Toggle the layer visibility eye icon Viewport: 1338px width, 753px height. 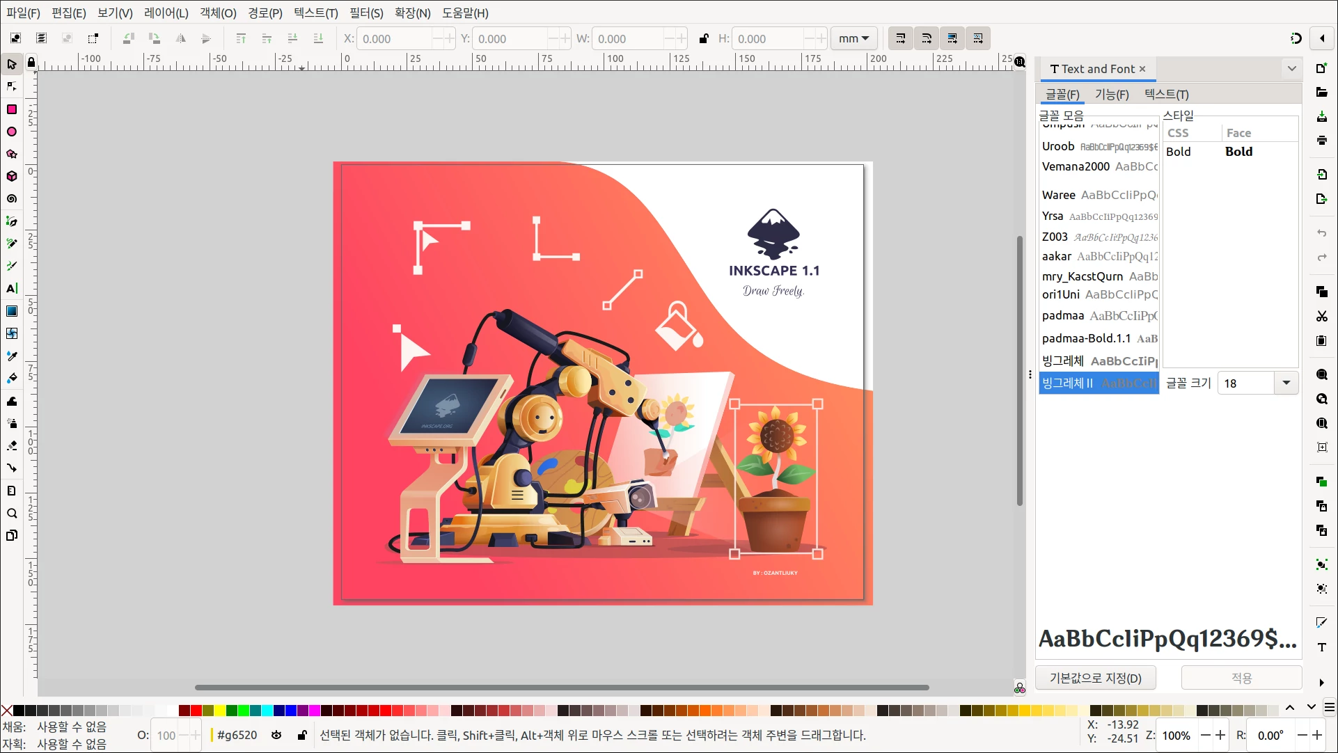276,735
